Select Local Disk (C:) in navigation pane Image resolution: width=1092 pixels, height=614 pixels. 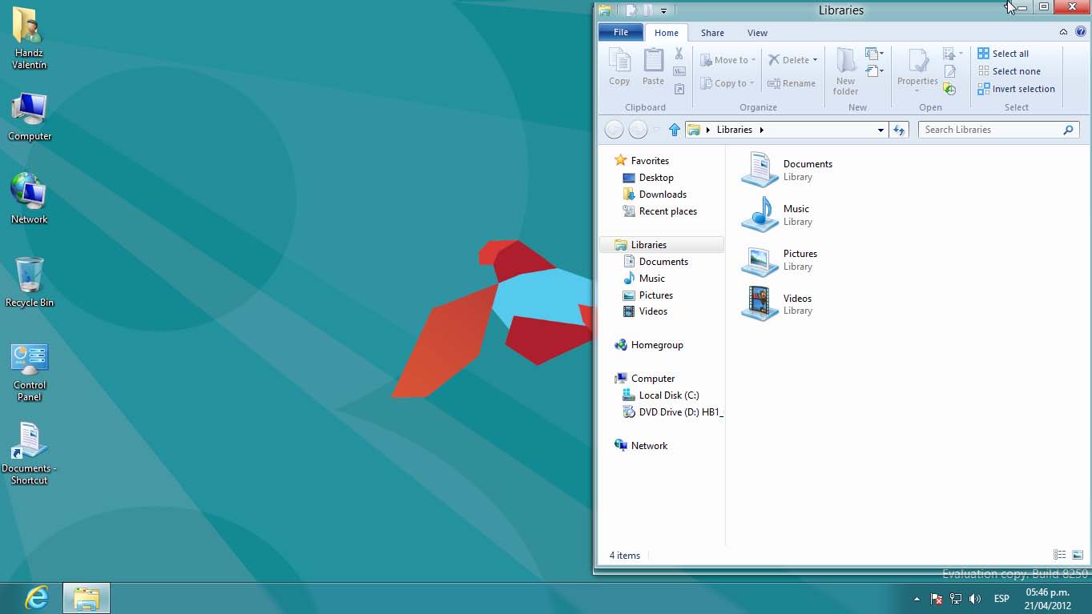coord(661,395)
